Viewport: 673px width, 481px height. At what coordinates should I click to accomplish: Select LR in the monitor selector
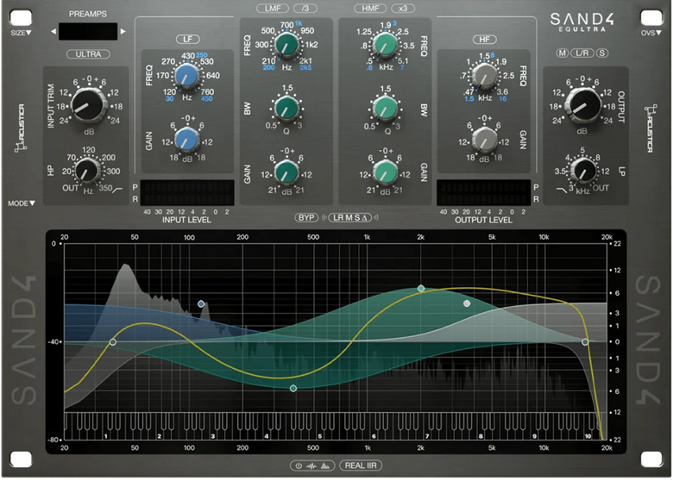(x=337, y=218)
